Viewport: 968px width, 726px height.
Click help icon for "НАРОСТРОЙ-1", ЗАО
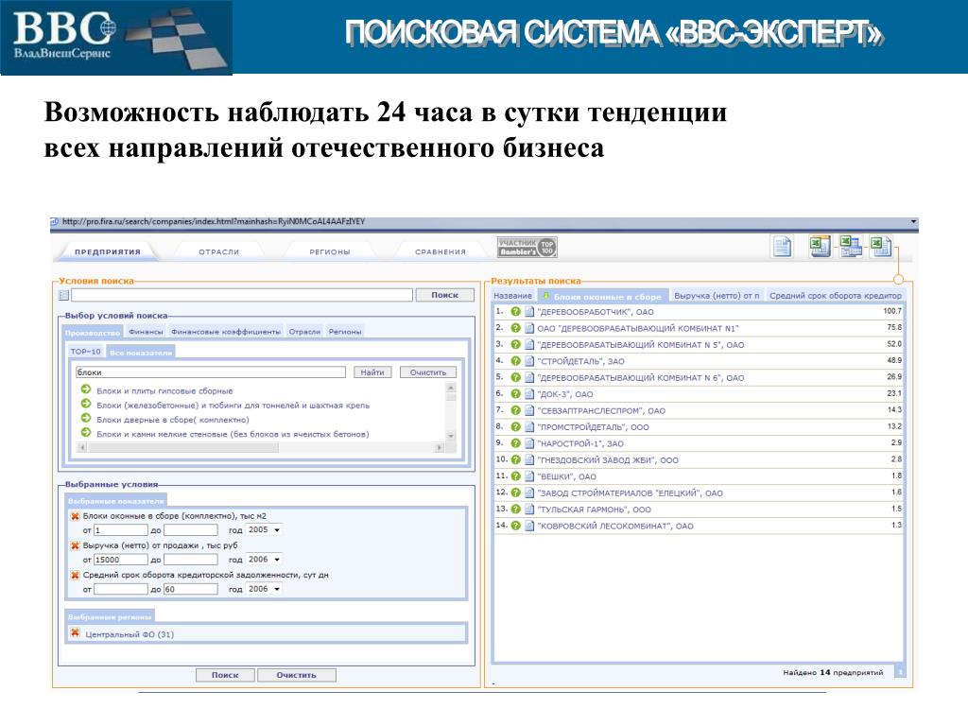click(515, 443)
